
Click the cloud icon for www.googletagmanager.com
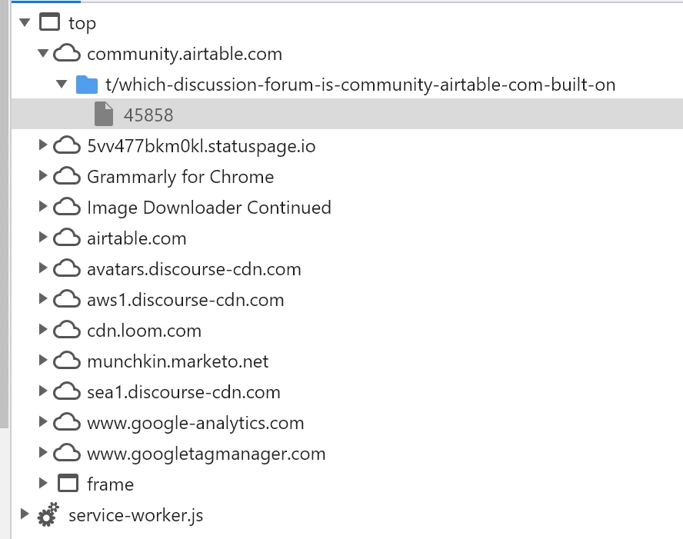click(x=67, y=454)
